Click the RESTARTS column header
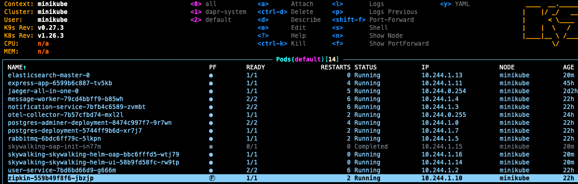Viewport: 578px width, 184px height. (x=335, y=68)
